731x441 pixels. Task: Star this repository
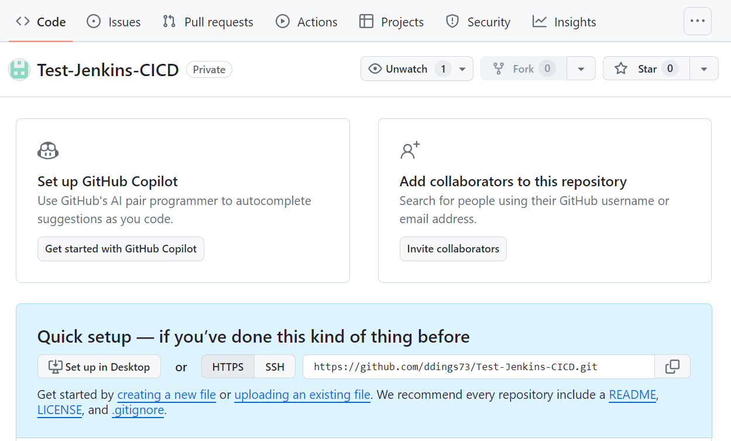(x=647, y=69)
